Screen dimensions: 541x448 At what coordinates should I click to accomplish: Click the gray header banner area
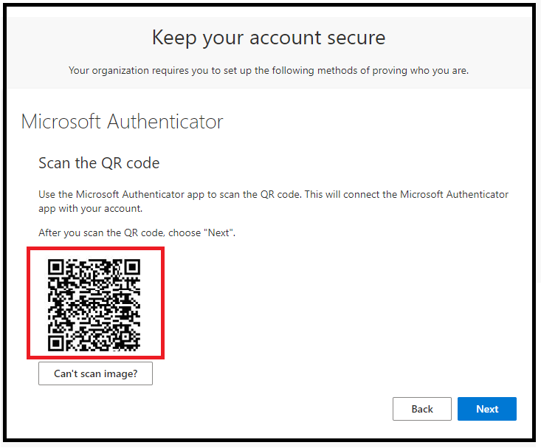[269, 52]
